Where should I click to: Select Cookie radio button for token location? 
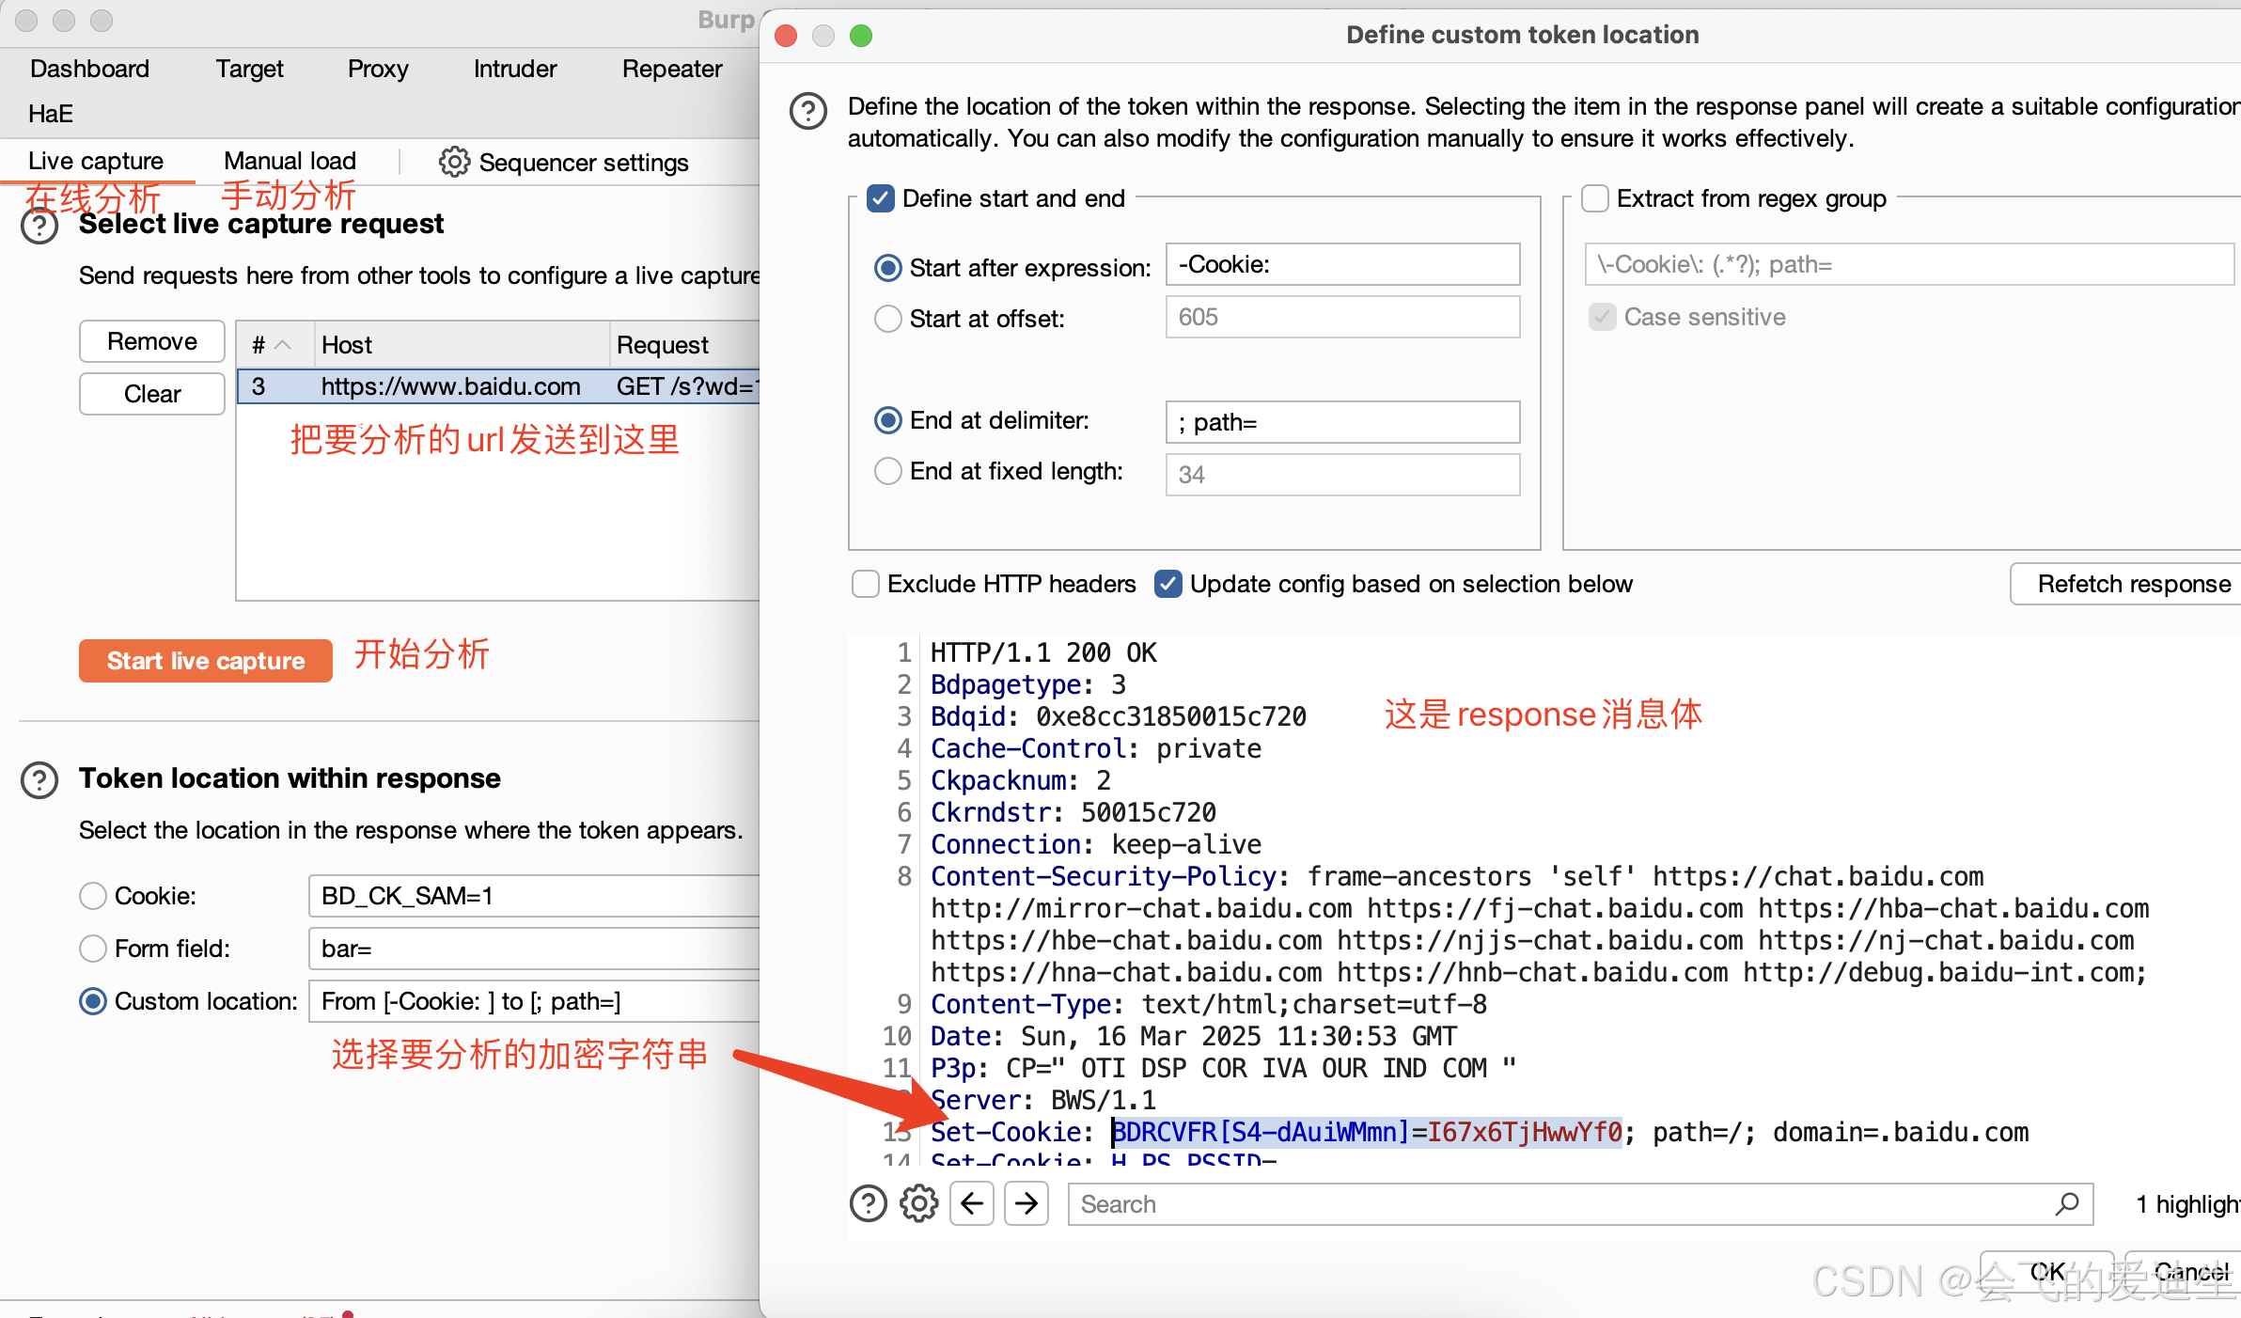[93, 896]
